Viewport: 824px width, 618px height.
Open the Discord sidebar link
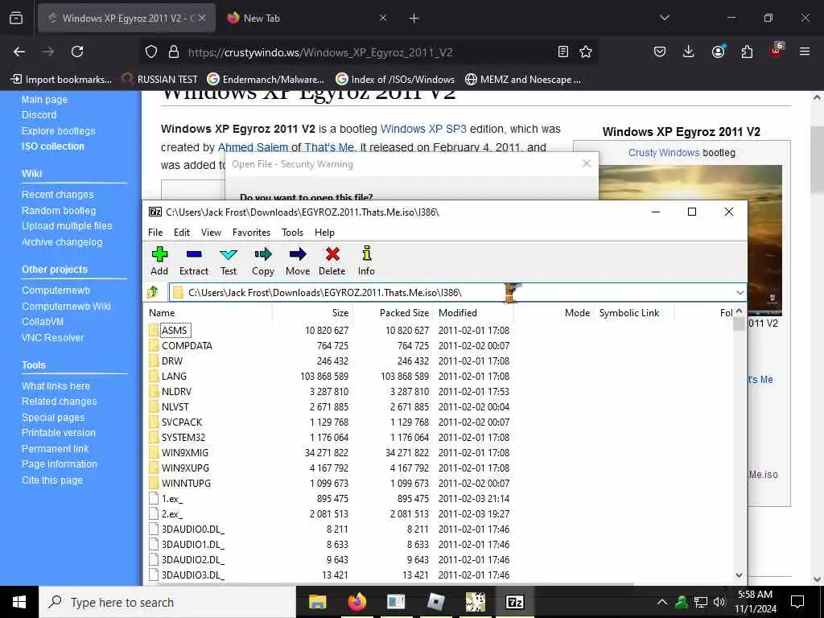point(39,114)
